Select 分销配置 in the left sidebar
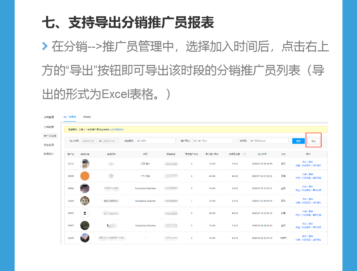 (49, 127)
